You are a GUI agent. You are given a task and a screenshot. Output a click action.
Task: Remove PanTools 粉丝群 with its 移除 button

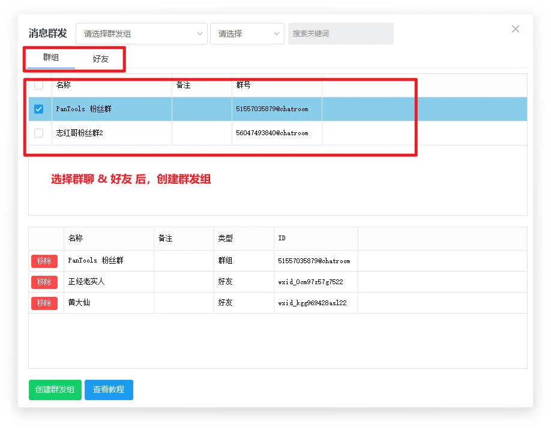coord(44,261)
